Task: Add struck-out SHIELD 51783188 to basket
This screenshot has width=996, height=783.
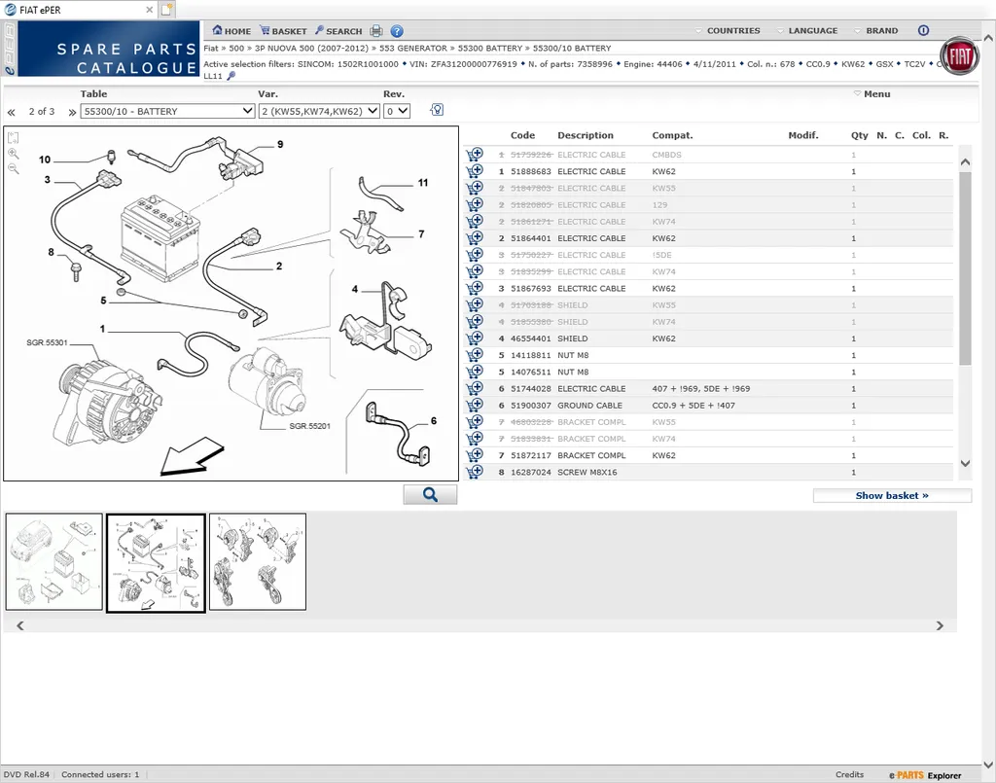Action: pos(475,304)
